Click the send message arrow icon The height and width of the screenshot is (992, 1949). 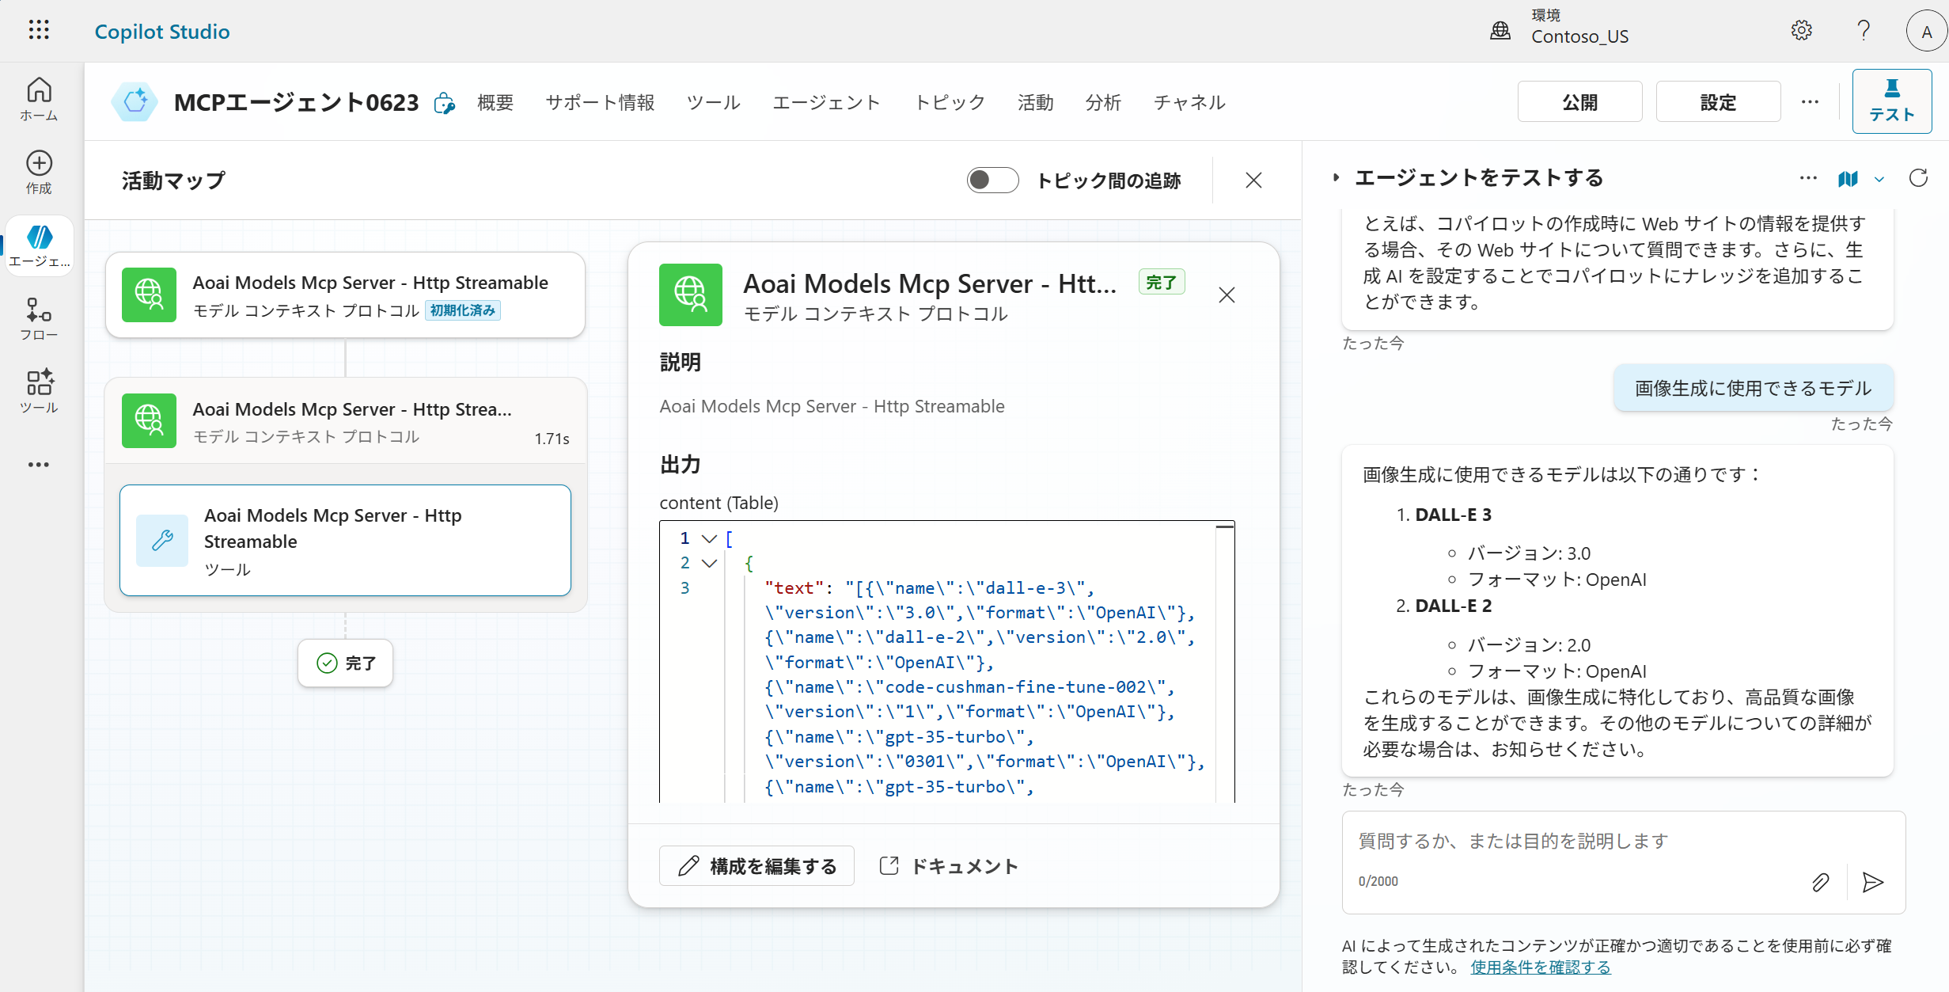pyautogui.click(x=1872, y=882)
